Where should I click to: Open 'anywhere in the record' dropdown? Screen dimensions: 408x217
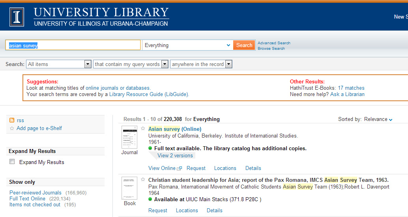click(x=201, y=64)
